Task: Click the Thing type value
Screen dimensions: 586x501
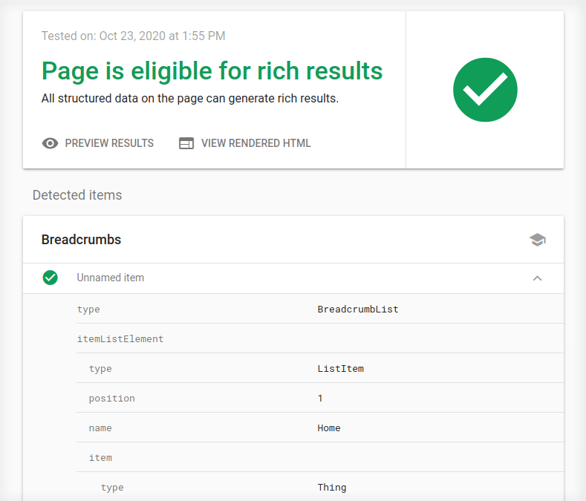Action: coord(331,487)
